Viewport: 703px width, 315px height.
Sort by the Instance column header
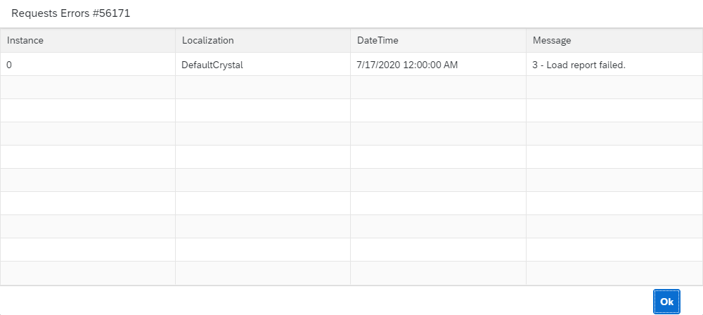pos(25,41)
